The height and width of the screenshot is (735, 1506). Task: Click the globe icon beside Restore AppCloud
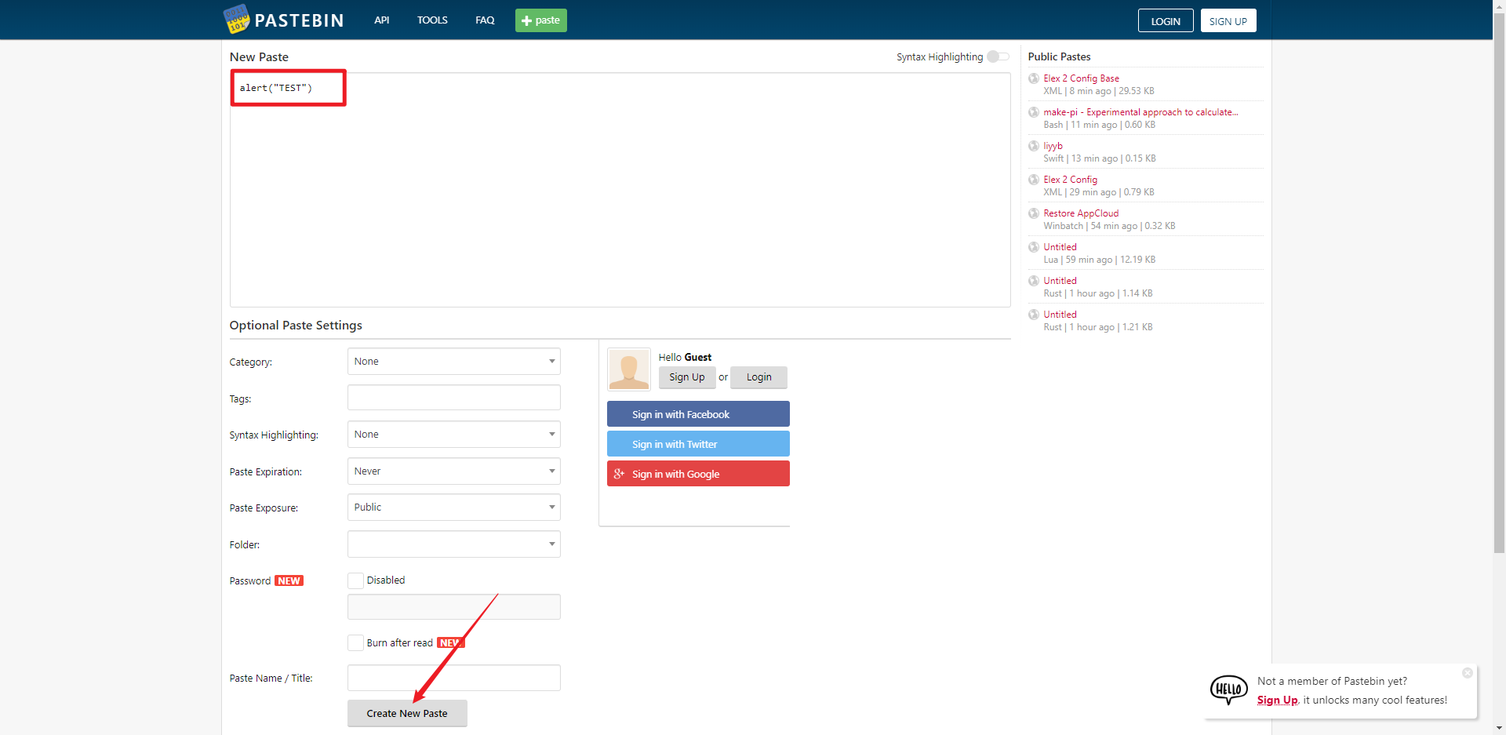click(x=1034, y=213)
